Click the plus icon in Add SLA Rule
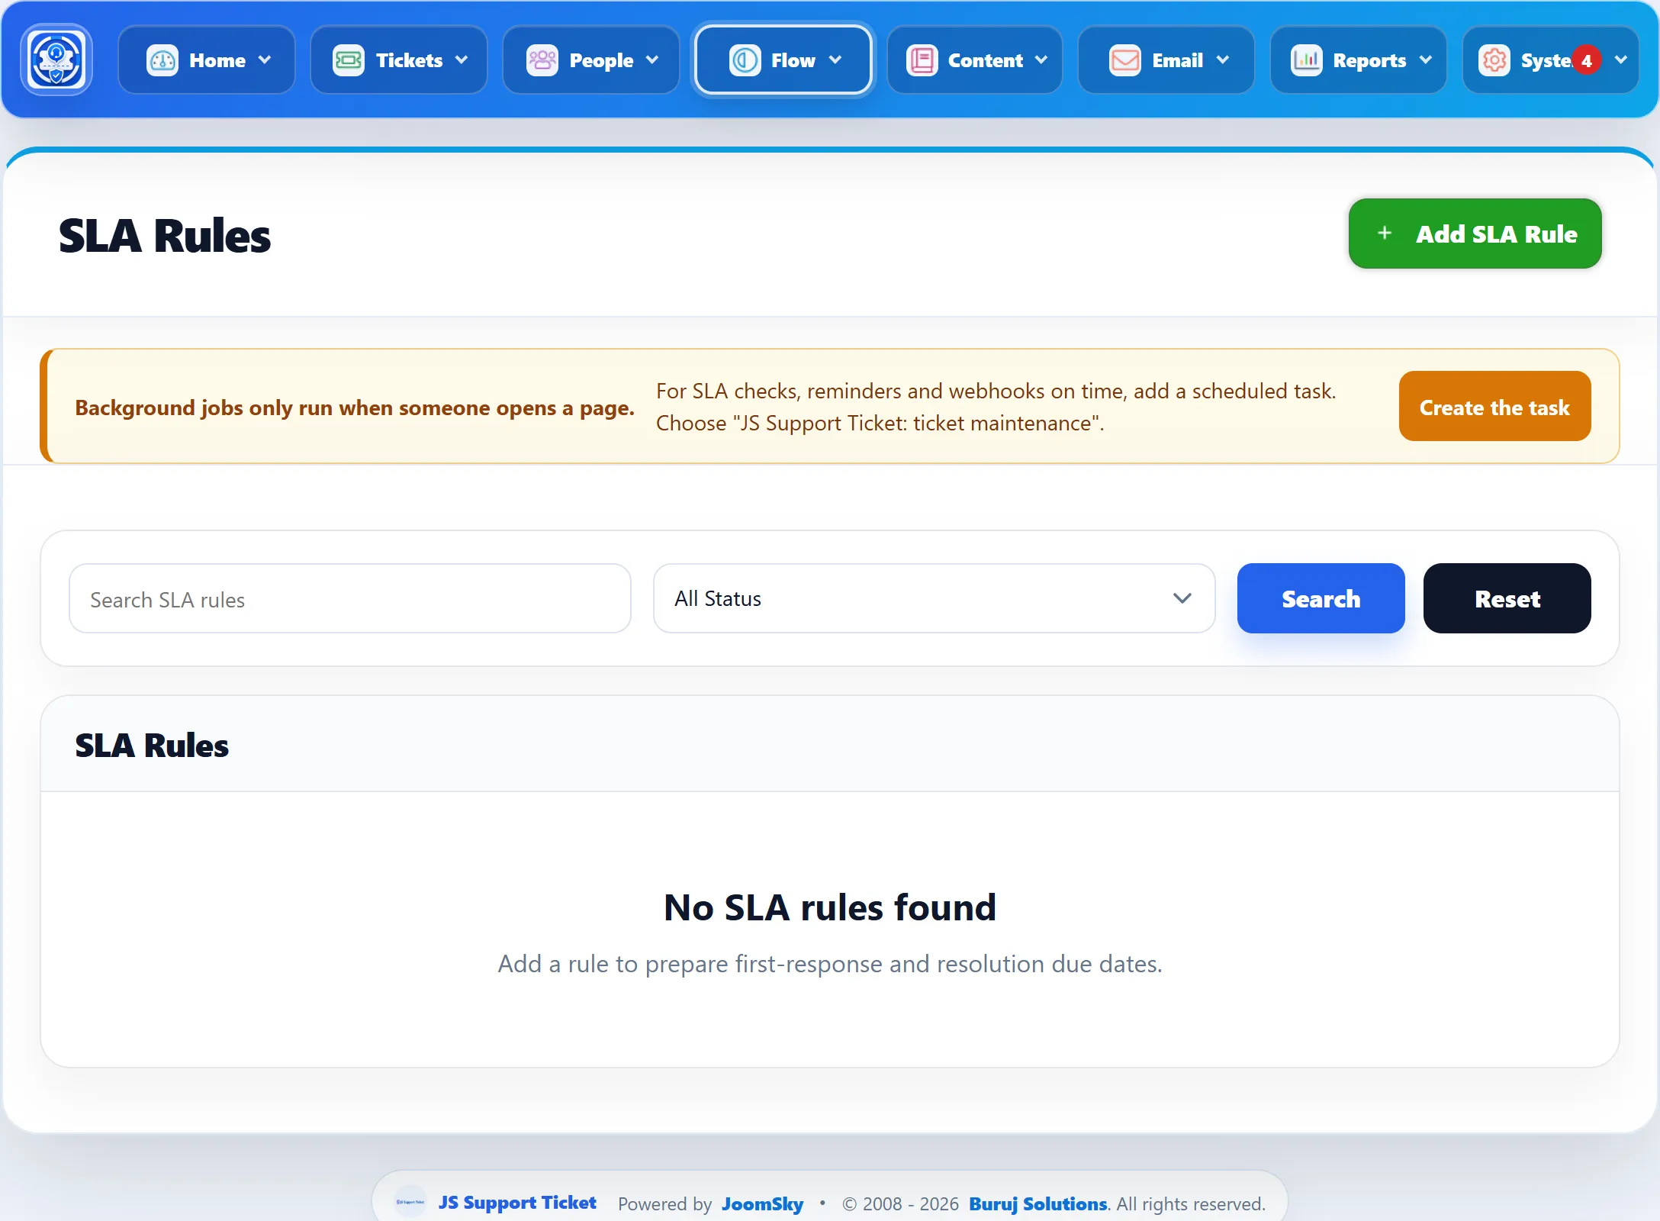Viewport: 1660px width, 1221px height. point(1385,234)
